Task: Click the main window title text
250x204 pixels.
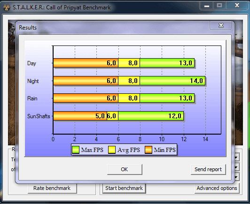Action: point(62,8)
